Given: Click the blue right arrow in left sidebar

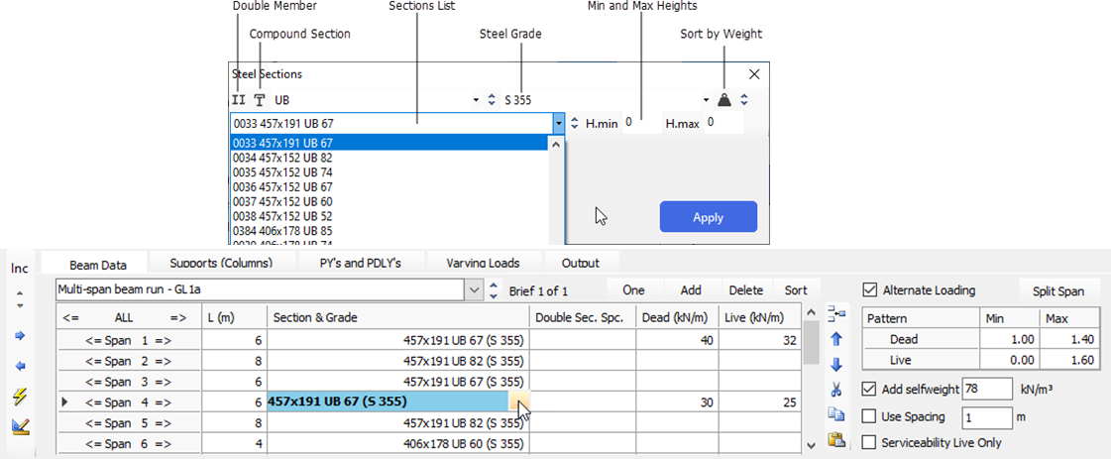Looking at the screenshot, I should tap(20, 336).
